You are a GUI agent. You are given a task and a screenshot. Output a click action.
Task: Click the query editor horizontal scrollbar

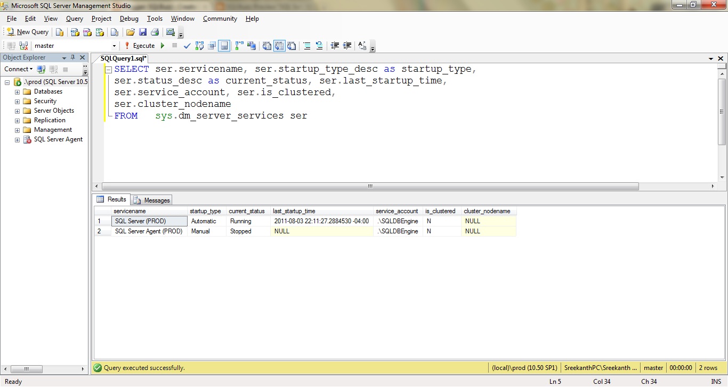coord(370,187)
